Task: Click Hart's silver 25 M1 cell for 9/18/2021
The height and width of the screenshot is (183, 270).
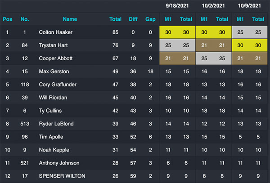Action: click(x=168, y=45)
